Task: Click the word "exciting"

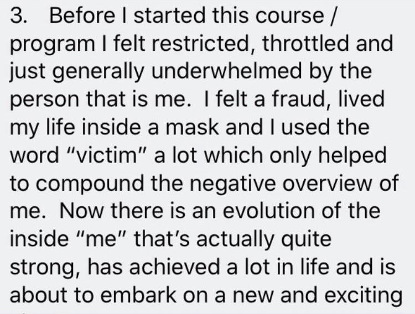Action: pos(363,297)
